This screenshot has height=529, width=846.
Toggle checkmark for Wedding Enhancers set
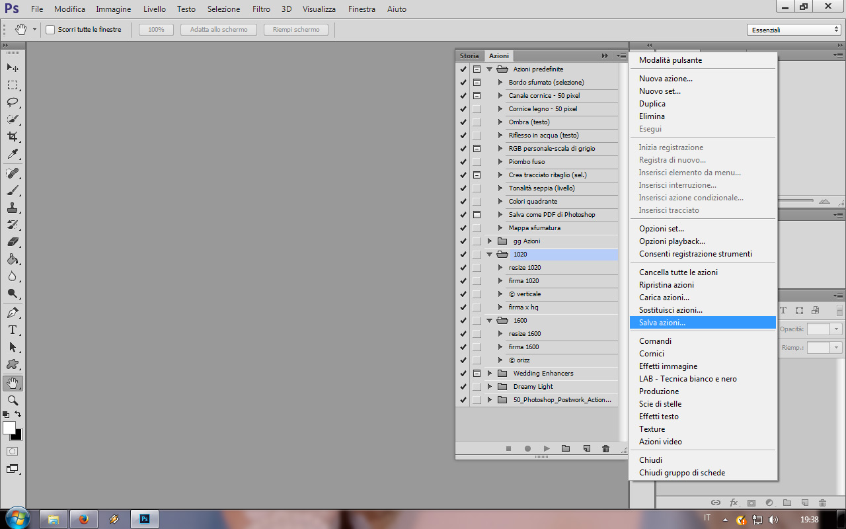pyautogui.click(x=463, y=373)
